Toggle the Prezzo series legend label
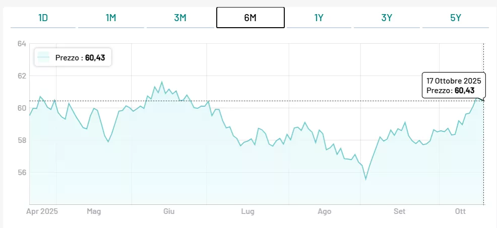497x228 pixels. [80, 58]
